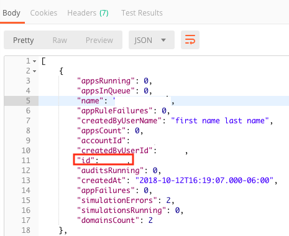
Task: Click the "name" key on line 5
Action: [x=90, y=101]
